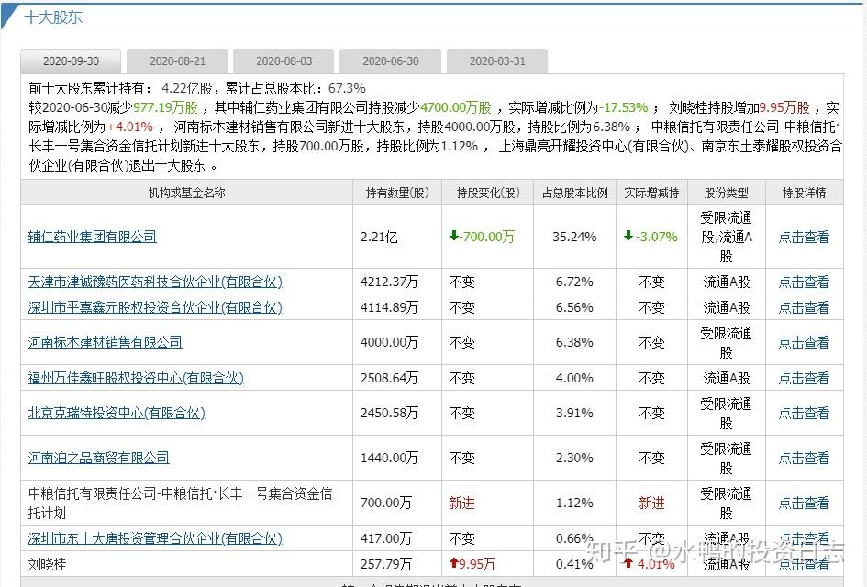The image size is (867, 587).
Task: Click 点击查看 for 福州万佳鑫旺 row
Action: tap(804, 378)
